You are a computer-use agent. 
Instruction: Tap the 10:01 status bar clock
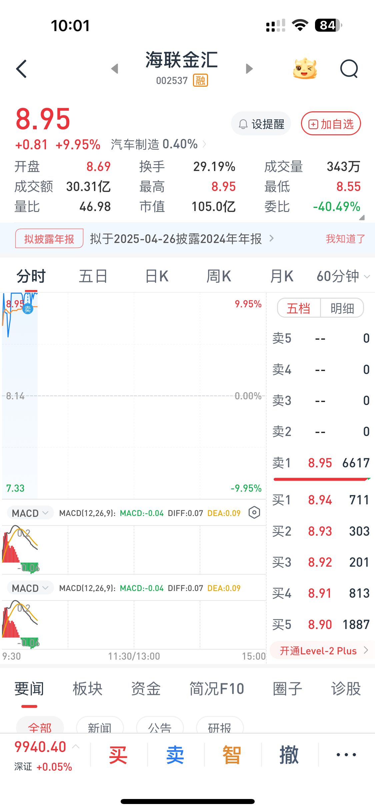tap(70, 26)
